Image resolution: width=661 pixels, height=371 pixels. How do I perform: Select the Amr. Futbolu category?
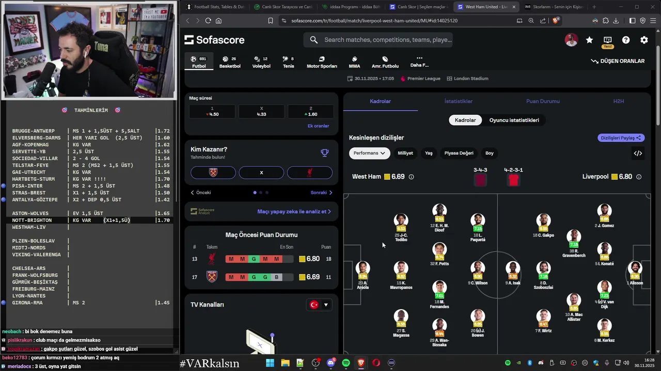coord(385,62)
